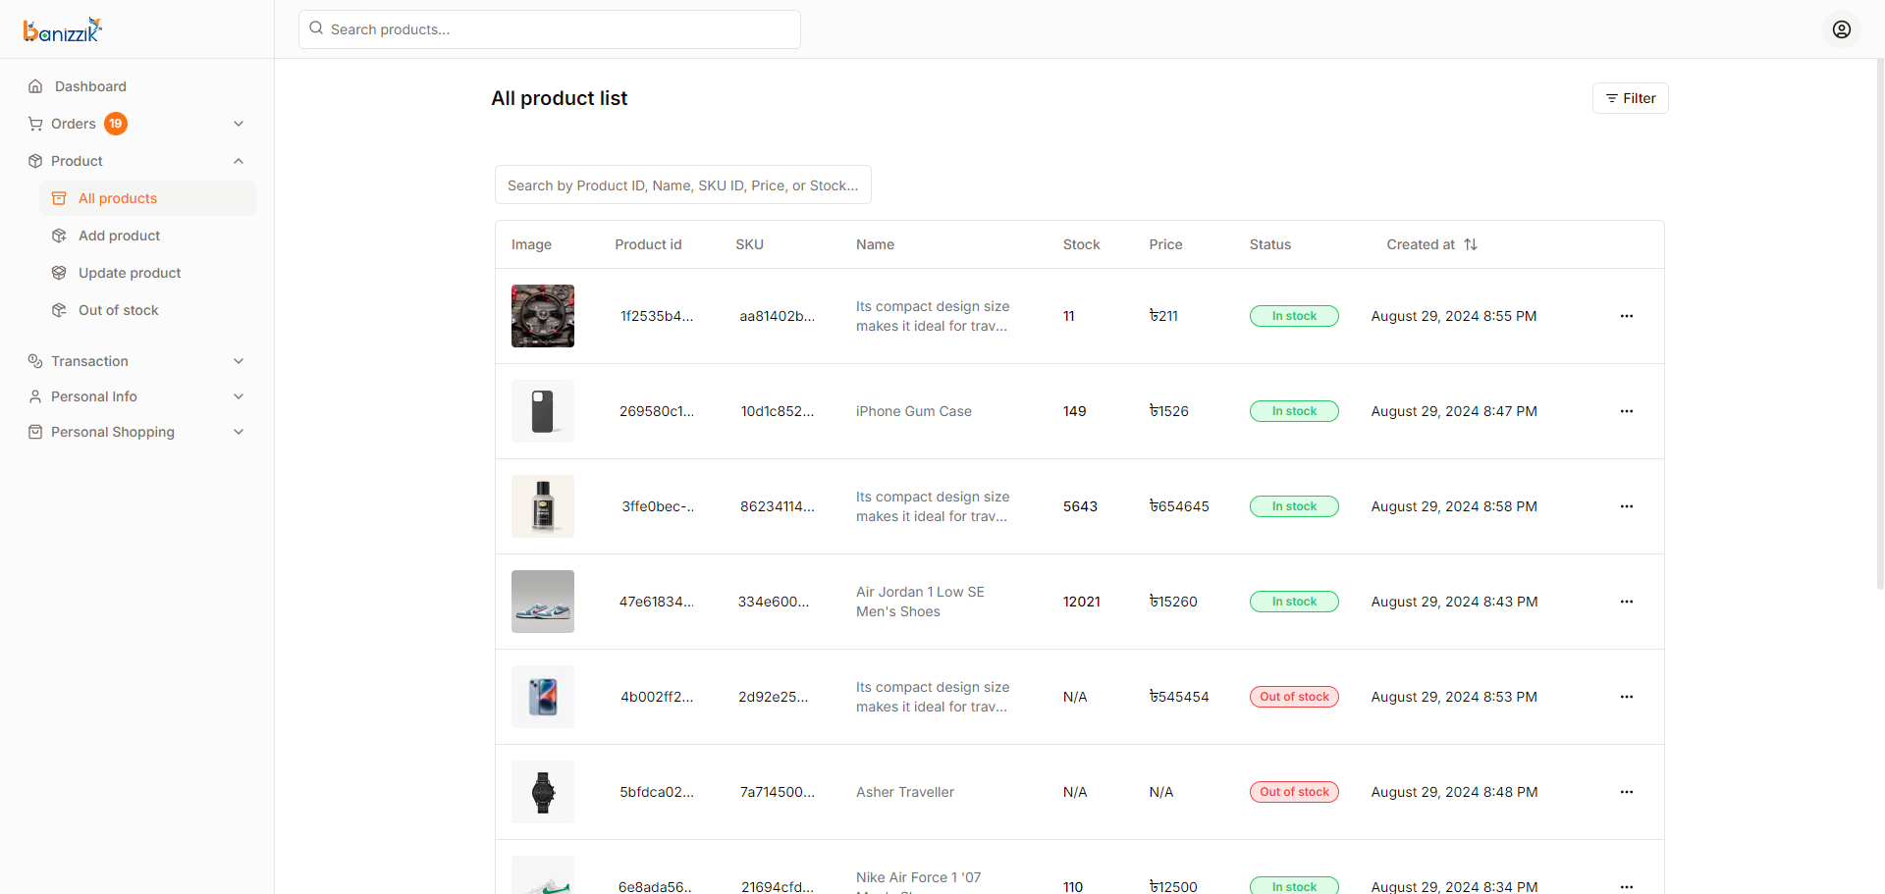Click the Filter button
The image size is (1885, 894).
point(1630,98)
